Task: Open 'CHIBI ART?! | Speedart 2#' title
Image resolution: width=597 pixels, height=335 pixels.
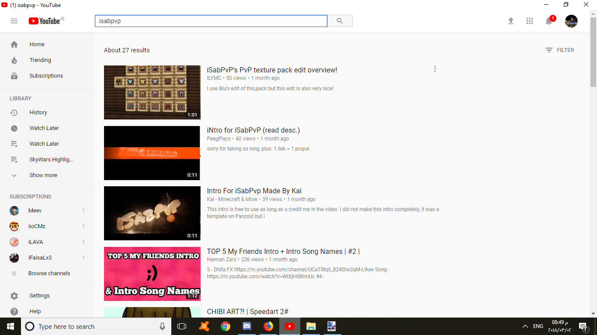Action: pos(248,312)
